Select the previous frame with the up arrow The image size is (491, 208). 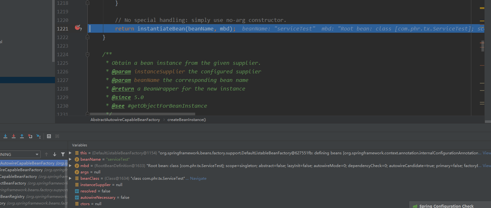(x=46, y=154)
